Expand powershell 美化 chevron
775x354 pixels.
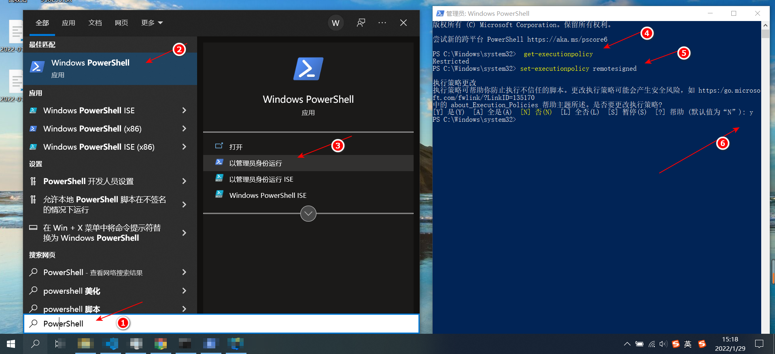tap(184, 291)
